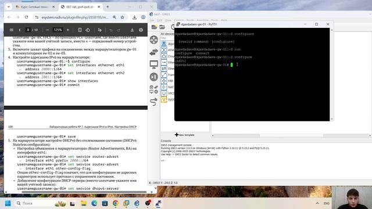Viewport: 372px width, 209px height.
Task: Go back in browser history
Action: tap(9, 17)
